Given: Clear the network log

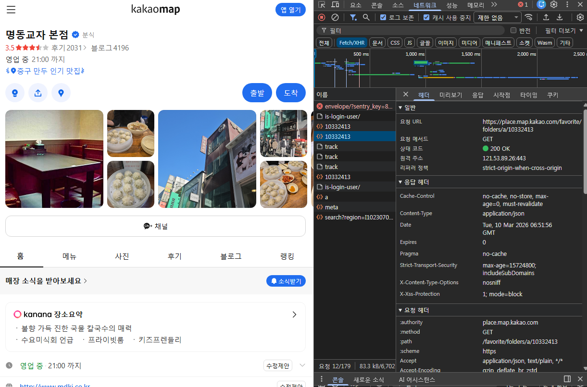Looking at the screenshot, I should pyautogui.click(x=335, y=17).
